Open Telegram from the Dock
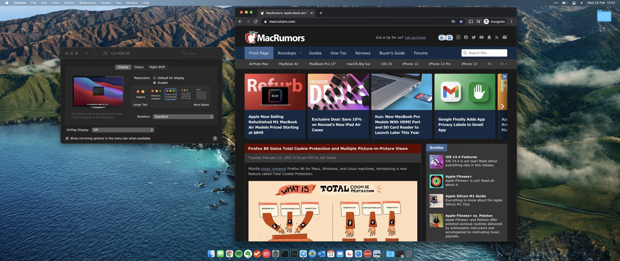 click(x=303, y=254)
